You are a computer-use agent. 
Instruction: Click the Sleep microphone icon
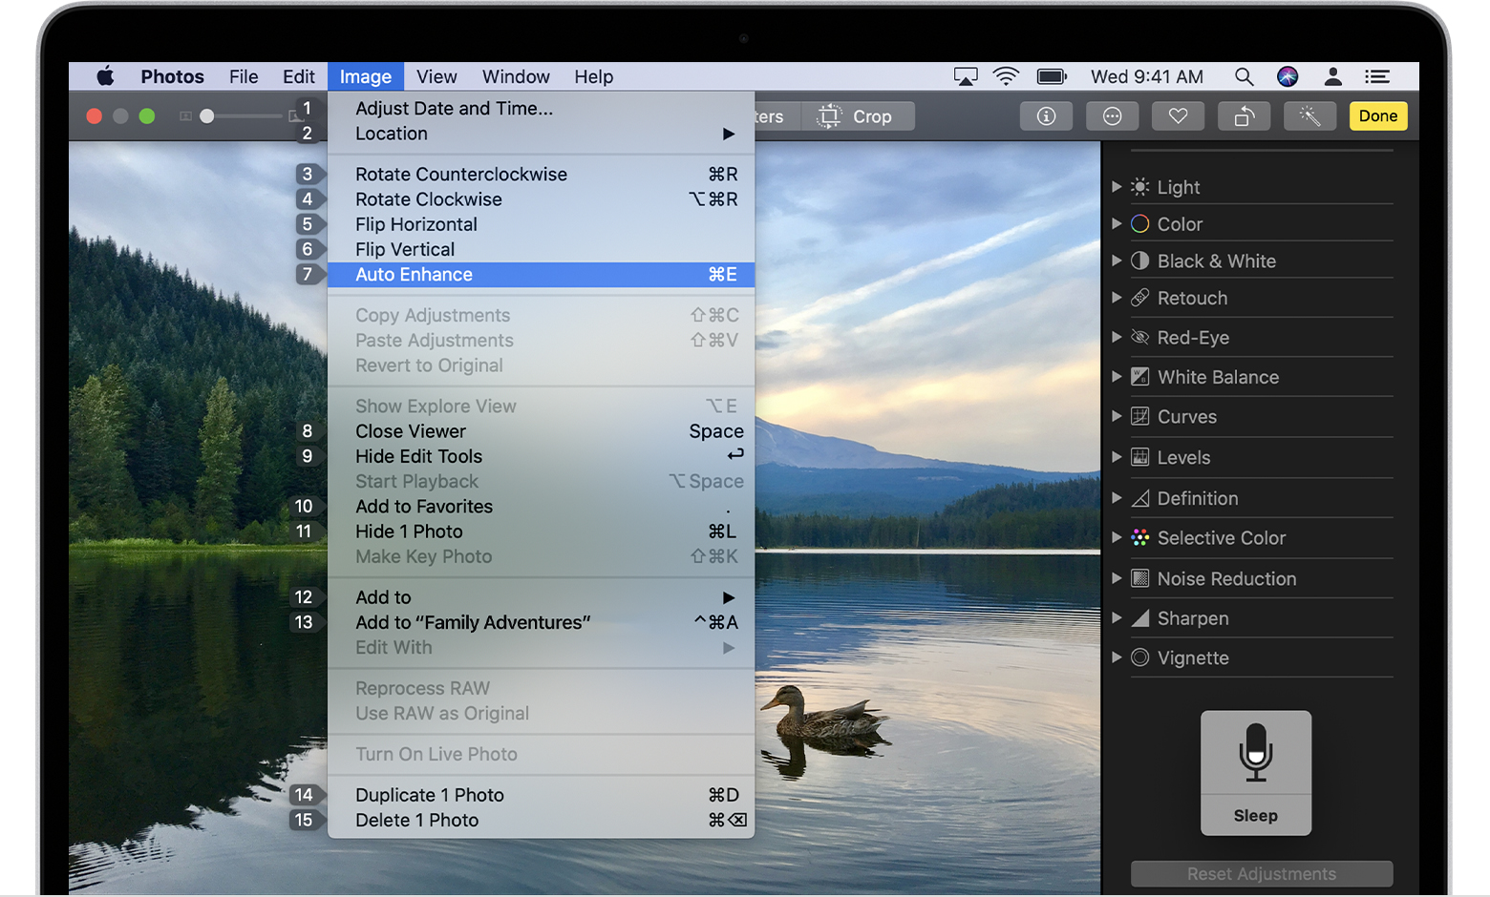tap(1255, 753)
